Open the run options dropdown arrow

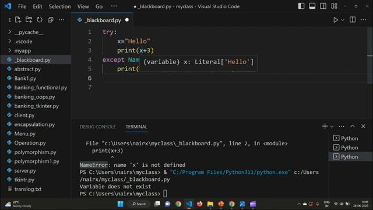click(x=343, y=20)
